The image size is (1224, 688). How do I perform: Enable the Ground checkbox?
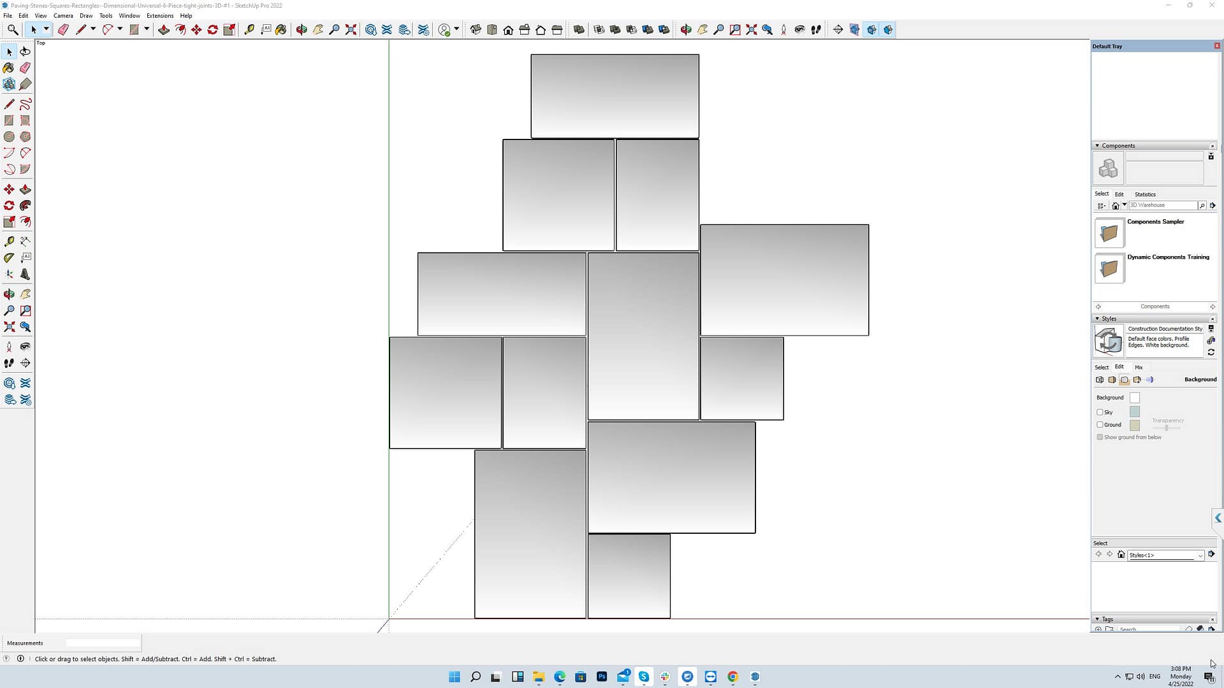(x=1100, y=425)
